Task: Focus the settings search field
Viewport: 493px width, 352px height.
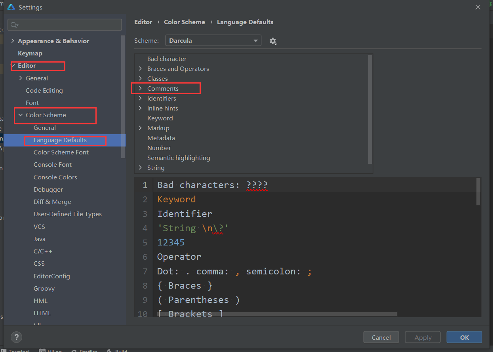Action: pyautogui.click(x=65, y=25)
